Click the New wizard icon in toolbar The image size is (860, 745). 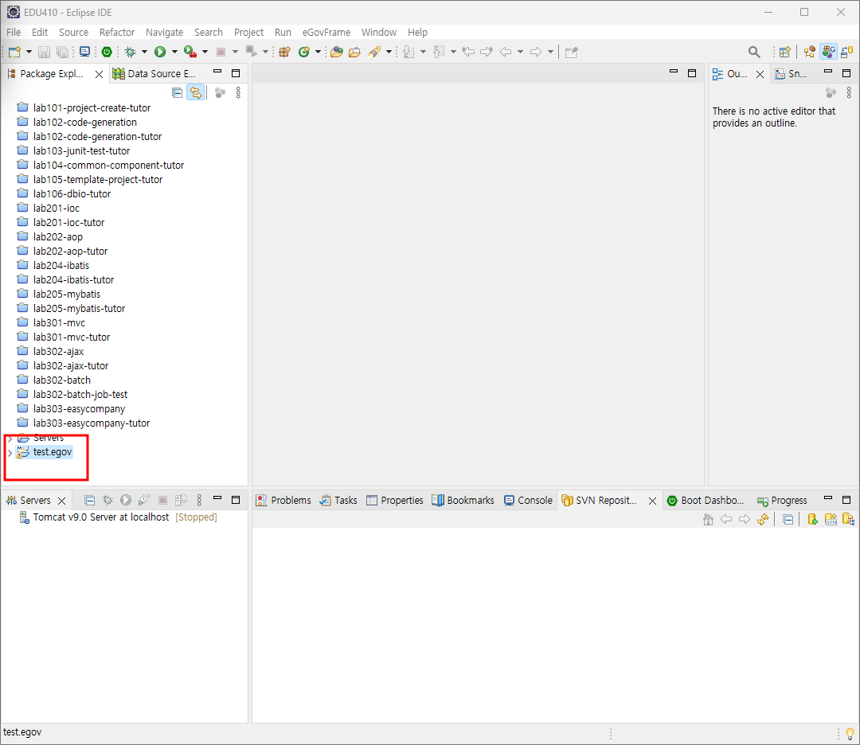(x=14, y=52)
